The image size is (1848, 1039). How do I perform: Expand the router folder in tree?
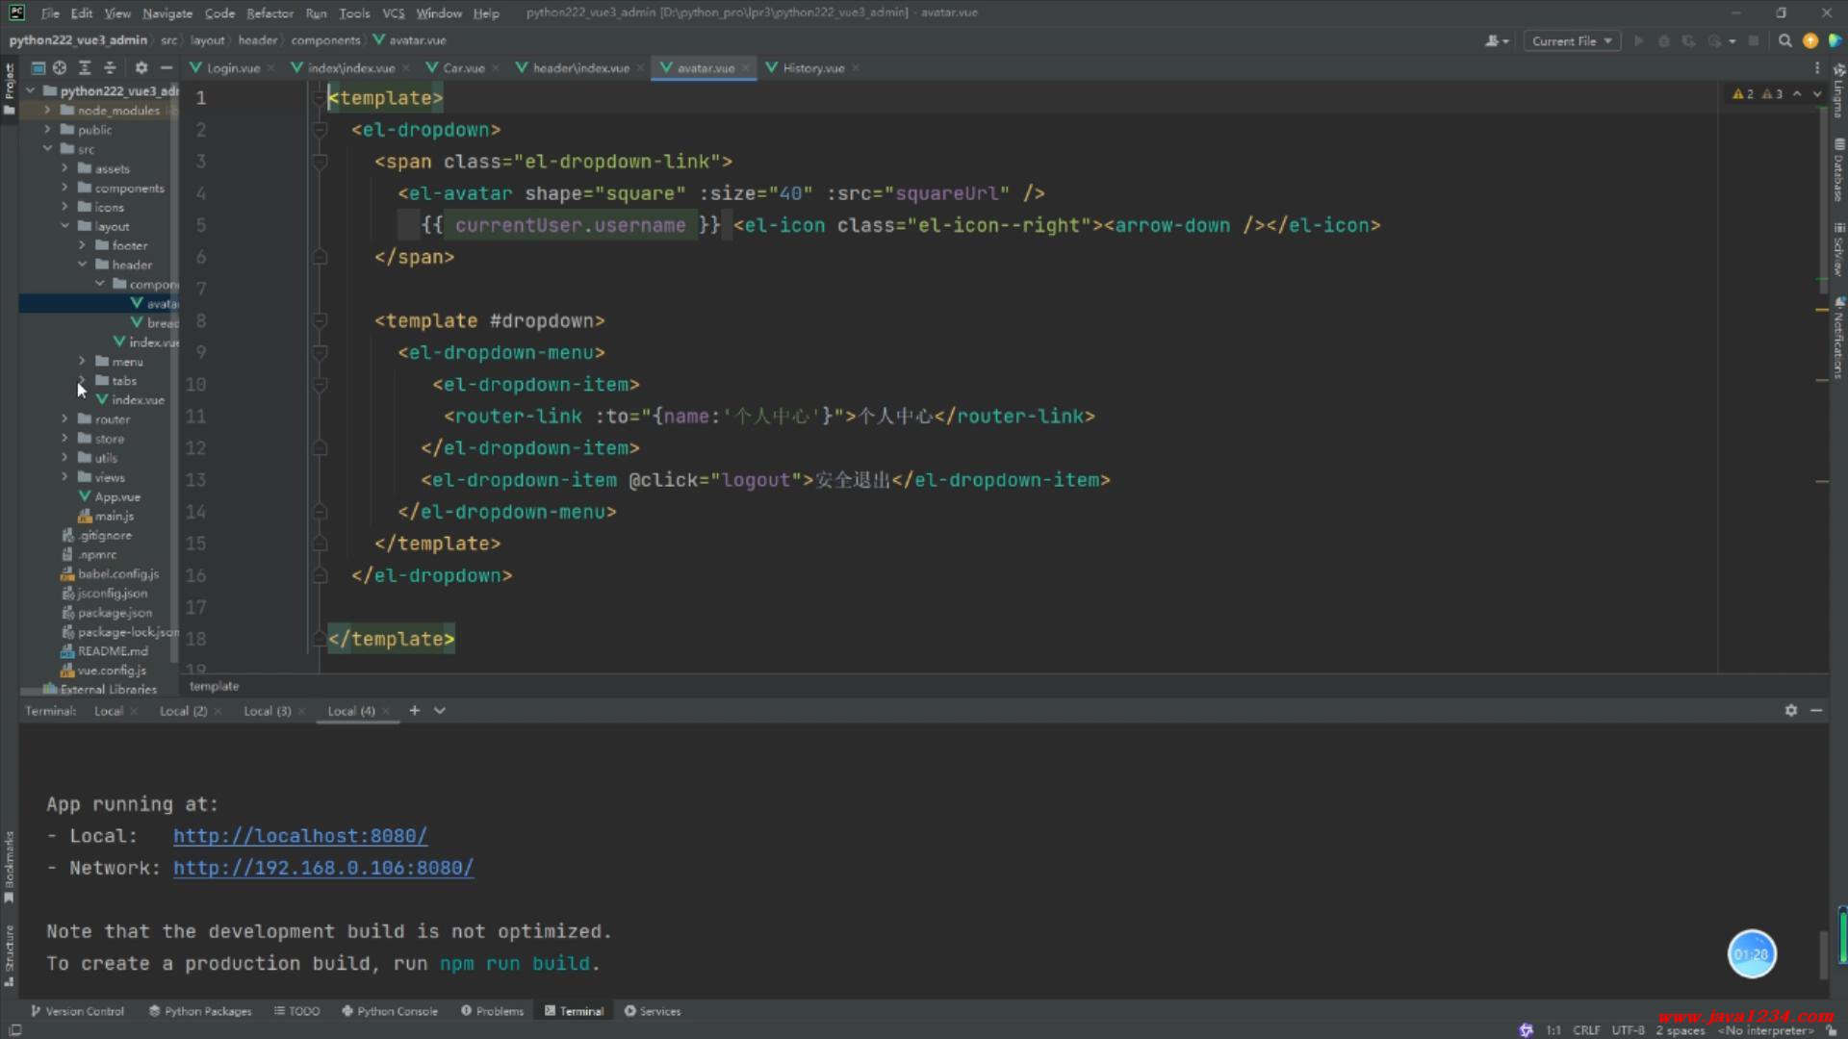point(64,419)
